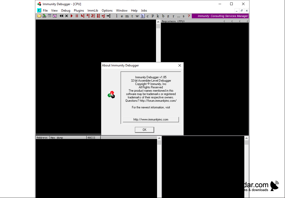The image size is (285, 198).
Task: Open the Python shell snake icon
Action: [x=44, y=16]
